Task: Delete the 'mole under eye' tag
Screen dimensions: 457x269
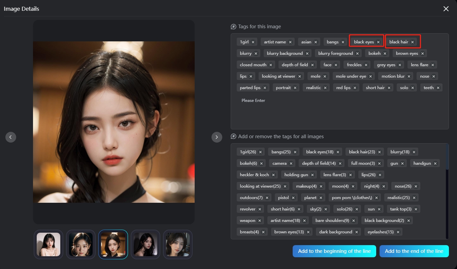Action: [370, 76]
